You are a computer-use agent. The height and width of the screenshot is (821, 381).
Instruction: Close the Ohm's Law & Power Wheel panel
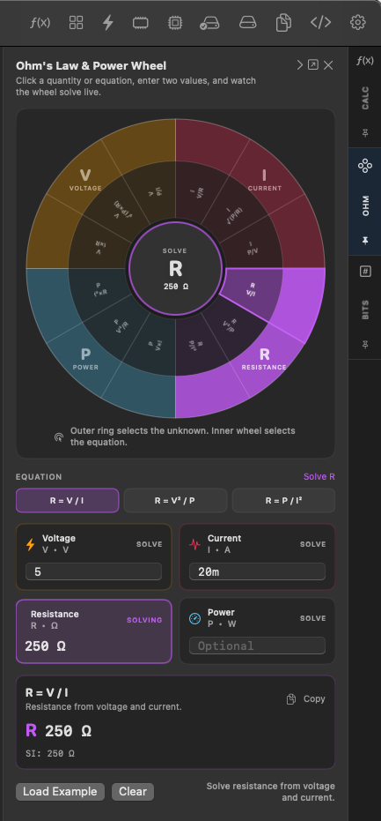(x=328, y=65)
